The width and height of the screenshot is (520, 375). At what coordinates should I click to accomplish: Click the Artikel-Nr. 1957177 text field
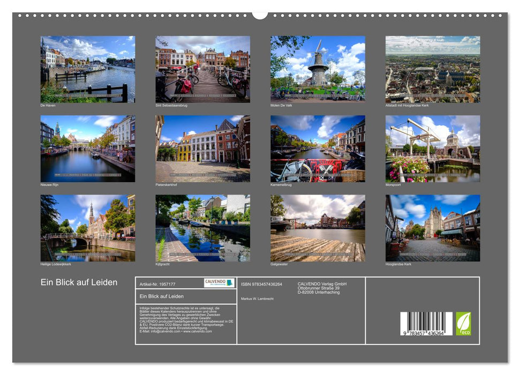tap(158, 283)
